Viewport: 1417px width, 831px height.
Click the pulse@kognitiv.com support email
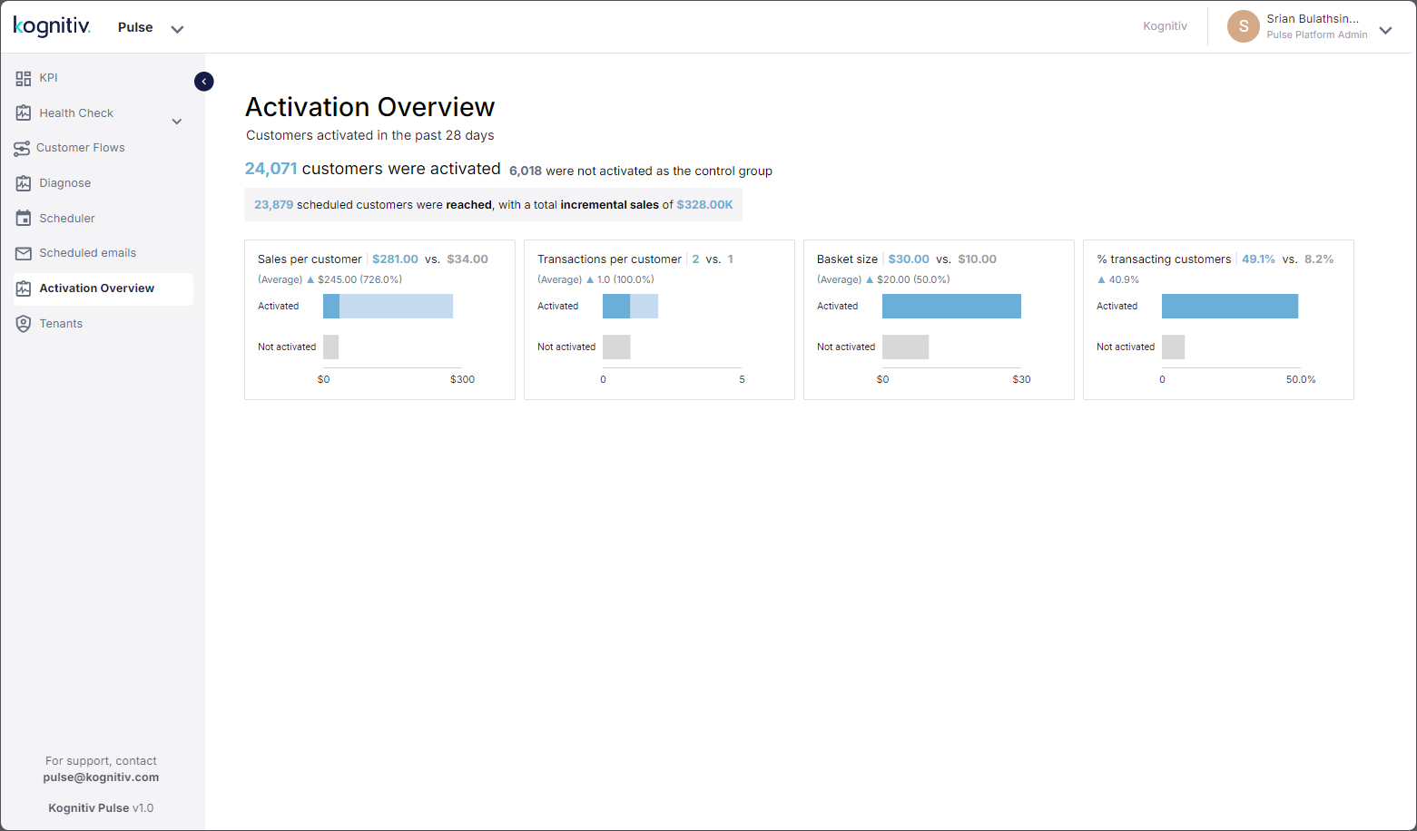pyautogui.click(x=101, y=777)
